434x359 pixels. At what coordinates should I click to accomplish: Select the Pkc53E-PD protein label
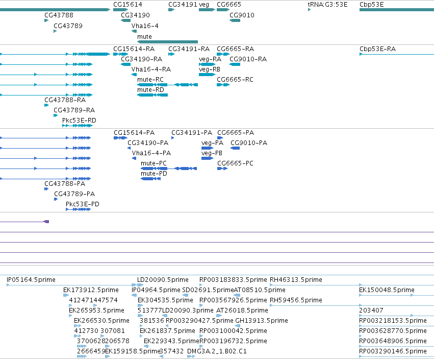[83, 204]
